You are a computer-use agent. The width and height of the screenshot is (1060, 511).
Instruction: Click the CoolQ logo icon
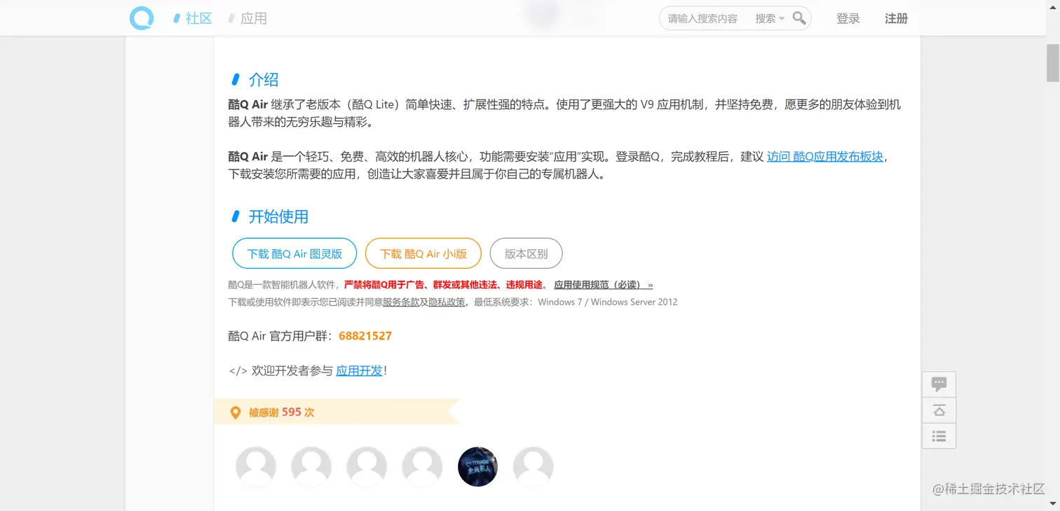pos(141,18)
